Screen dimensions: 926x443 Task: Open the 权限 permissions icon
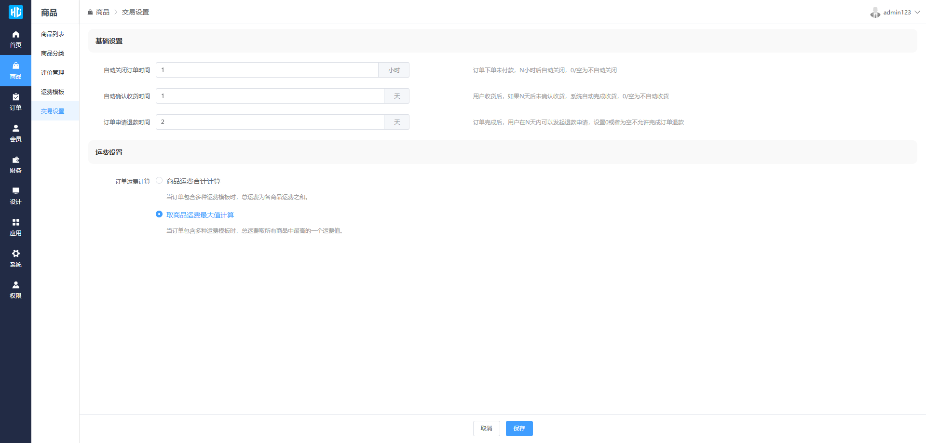point(15,285)
